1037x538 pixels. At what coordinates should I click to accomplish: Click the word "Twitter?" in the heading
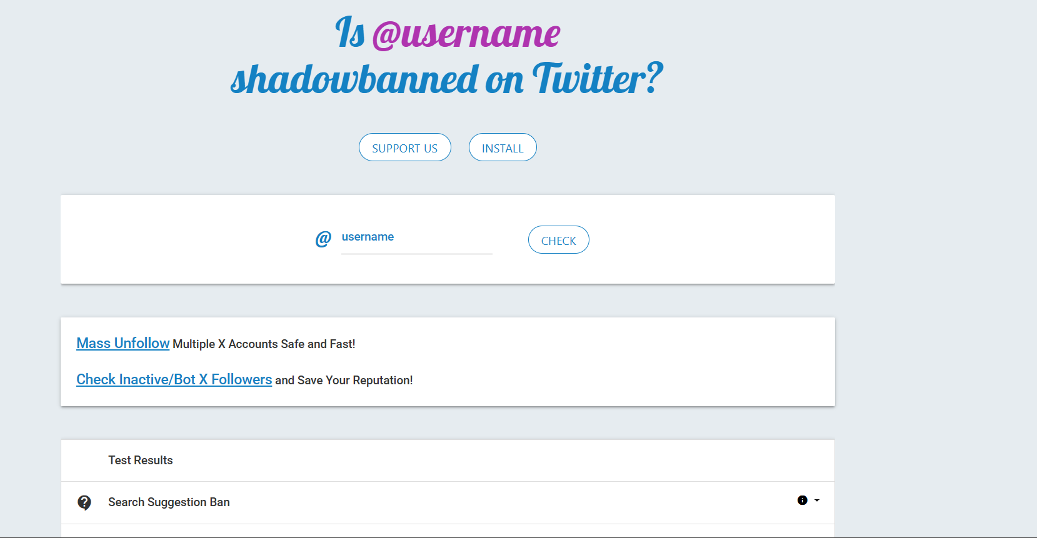point(597,79)
